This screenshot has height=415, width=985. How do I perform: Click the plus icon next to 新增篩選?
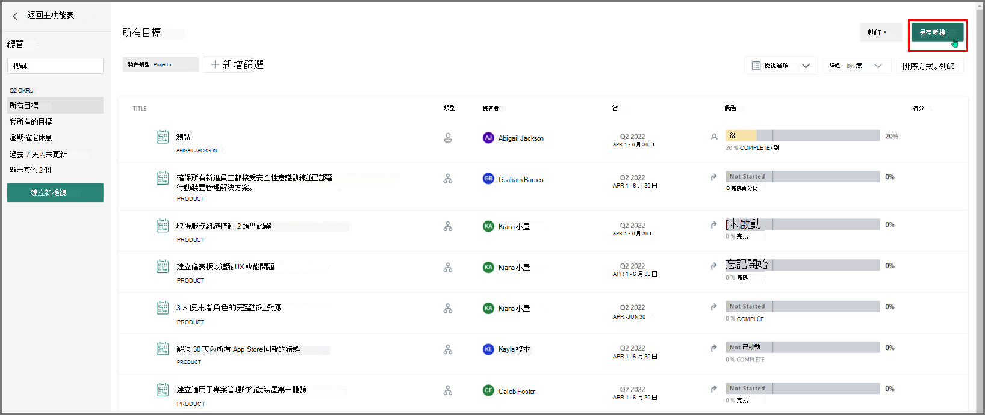[x=215, y=64]
